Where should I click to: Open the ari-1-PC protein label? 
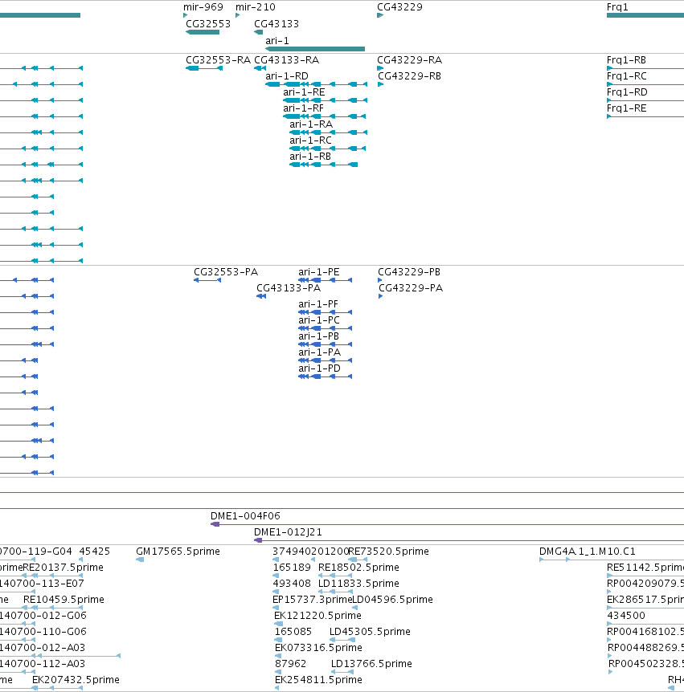[319, 320]
